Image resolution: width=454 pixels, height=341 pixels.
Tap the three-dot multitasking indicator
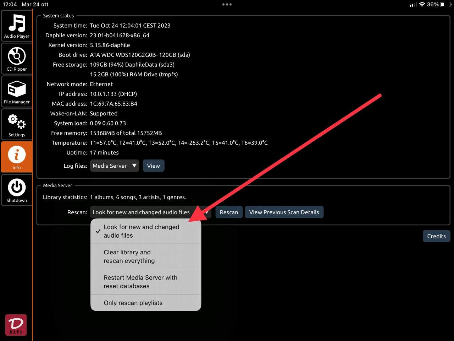(227, 4)
